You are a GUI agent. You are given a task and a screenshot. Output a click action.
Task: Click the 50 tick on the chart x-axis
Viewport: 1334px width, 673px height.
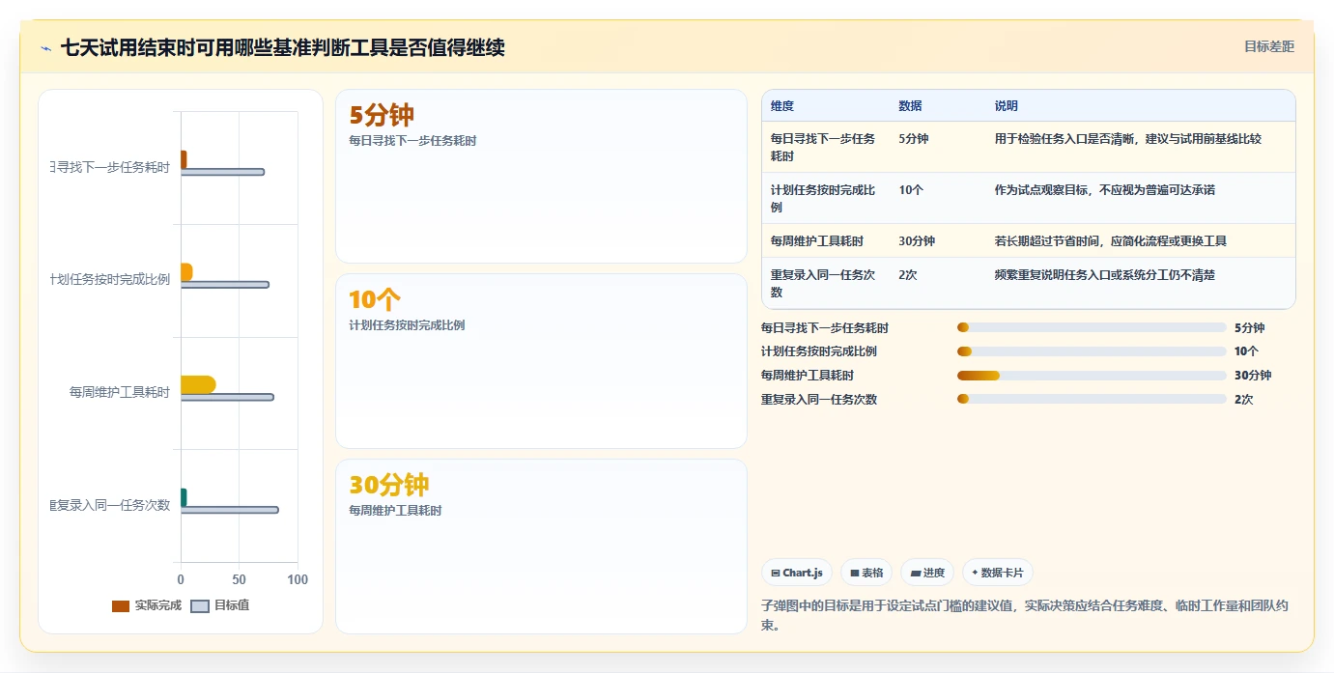tap(240, 579)
